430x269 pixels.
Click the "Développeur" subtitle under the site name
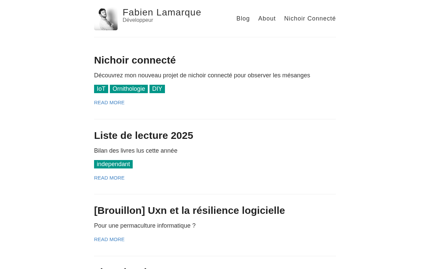coord(138,20)
